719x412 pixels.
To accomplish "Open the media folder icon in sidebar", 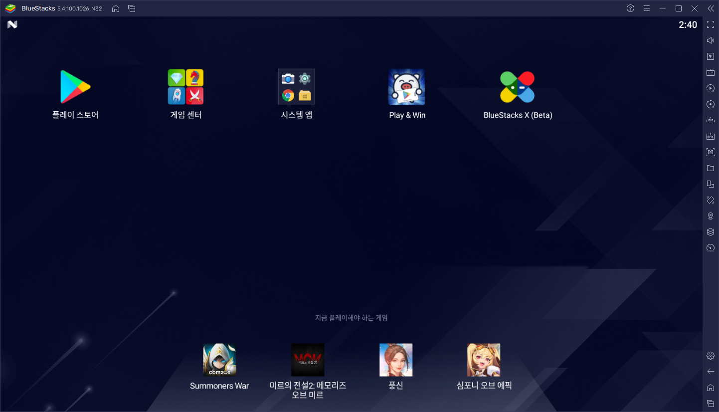I will [711, 168].
